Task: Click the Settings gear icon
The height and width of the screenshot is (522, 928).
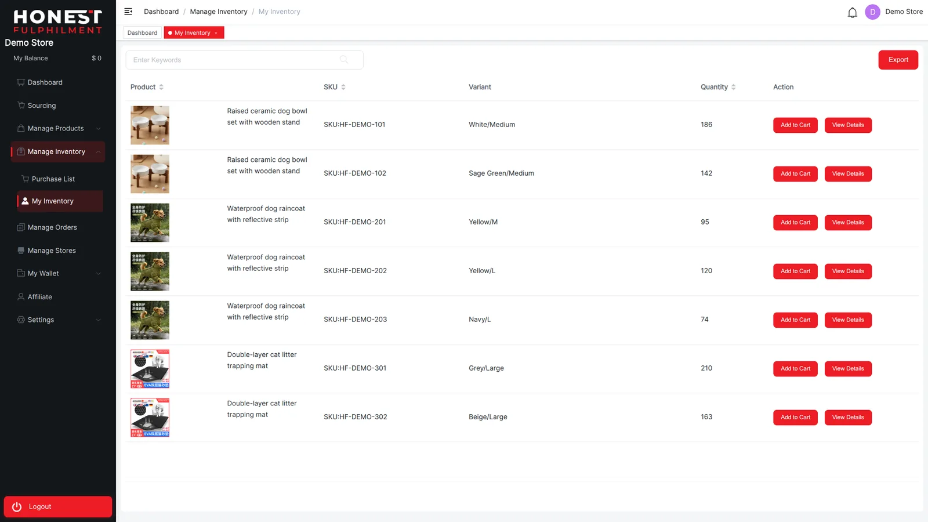Action: point(21,320)
